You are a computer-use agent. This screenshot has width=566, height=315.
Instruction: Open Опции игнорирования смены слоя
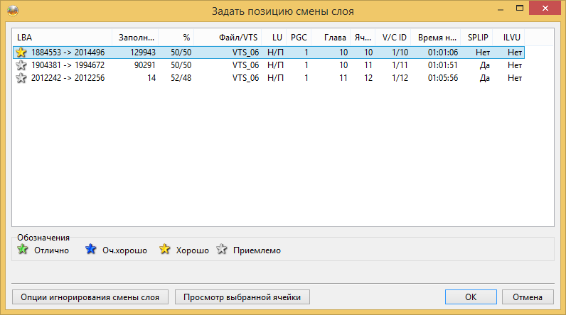[94, 297]
